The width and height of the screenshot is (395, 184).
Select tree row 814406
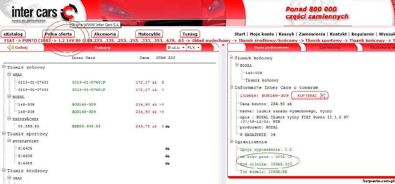pyautogui.click(x=25, y=156)
